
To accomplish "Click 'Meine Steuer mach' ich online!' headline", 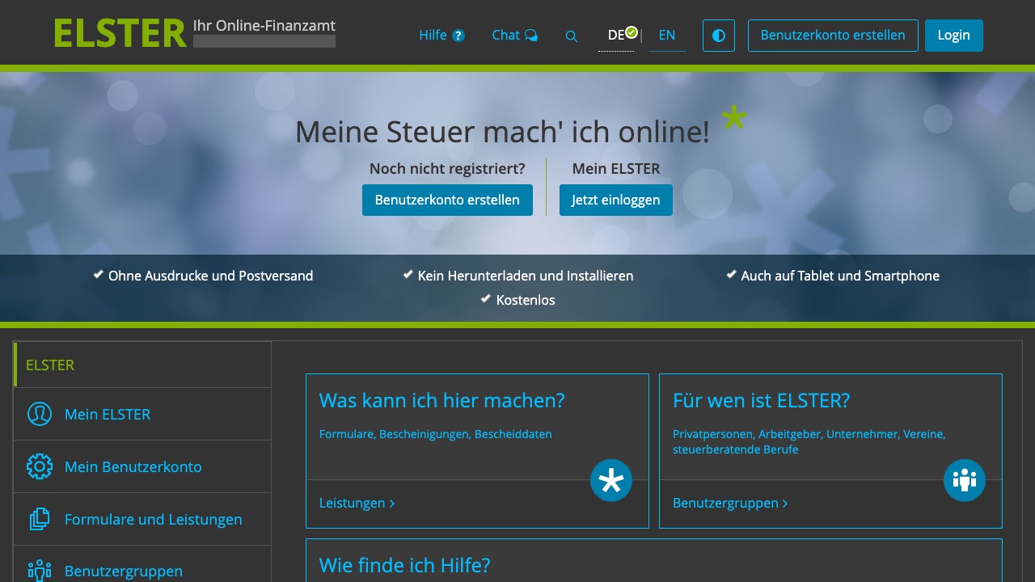I will [x=502, y=132].
